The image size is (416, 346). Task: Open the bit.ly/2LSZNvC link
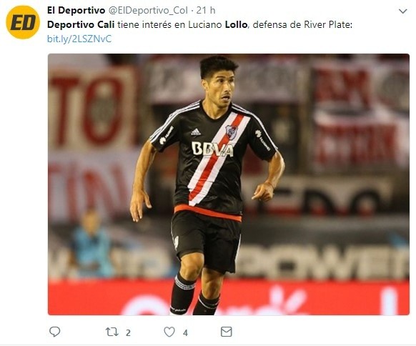[x=79, y=39]
